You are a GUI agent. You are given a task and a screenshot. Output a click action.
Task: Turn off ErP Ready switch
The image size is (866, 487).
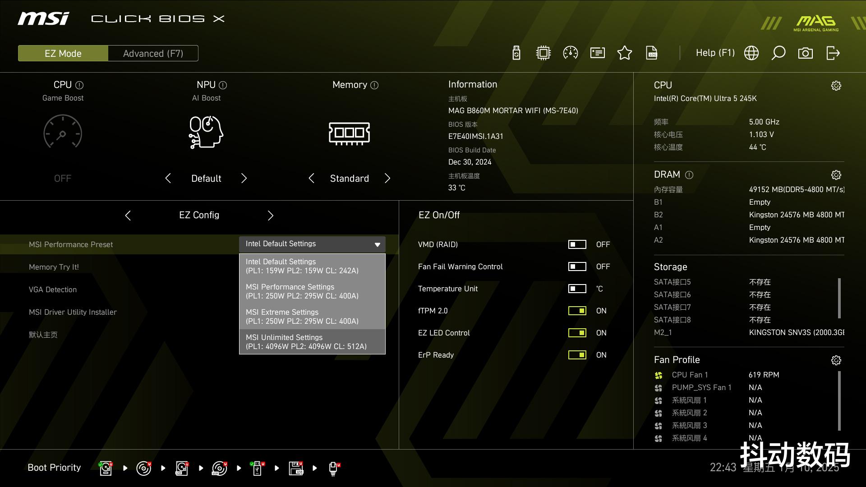pyautogui.click(x=577, y=355)
